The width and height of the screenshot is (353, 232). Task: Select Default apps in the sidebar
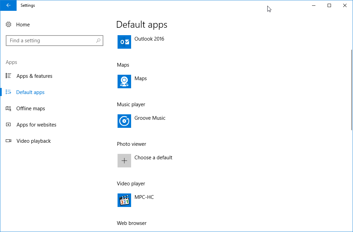pos(30,92)
